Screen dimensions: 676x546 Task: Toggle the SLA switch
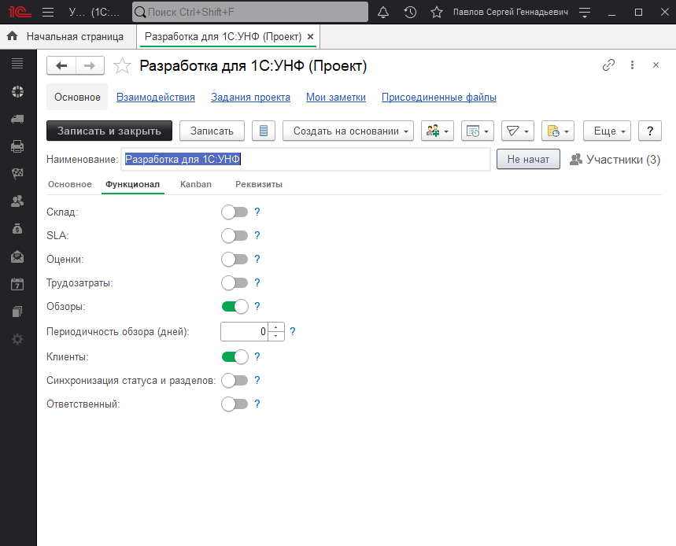click(x=235, y=236)
